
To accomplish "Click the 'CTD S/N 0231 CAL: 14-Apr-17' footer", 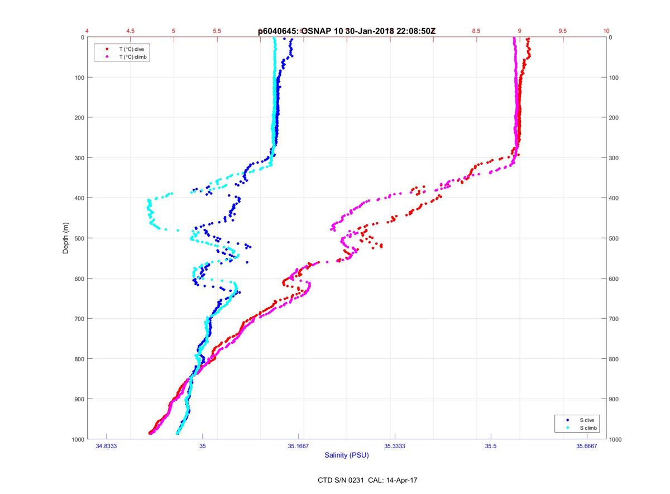I will click(x=367, y=479).
